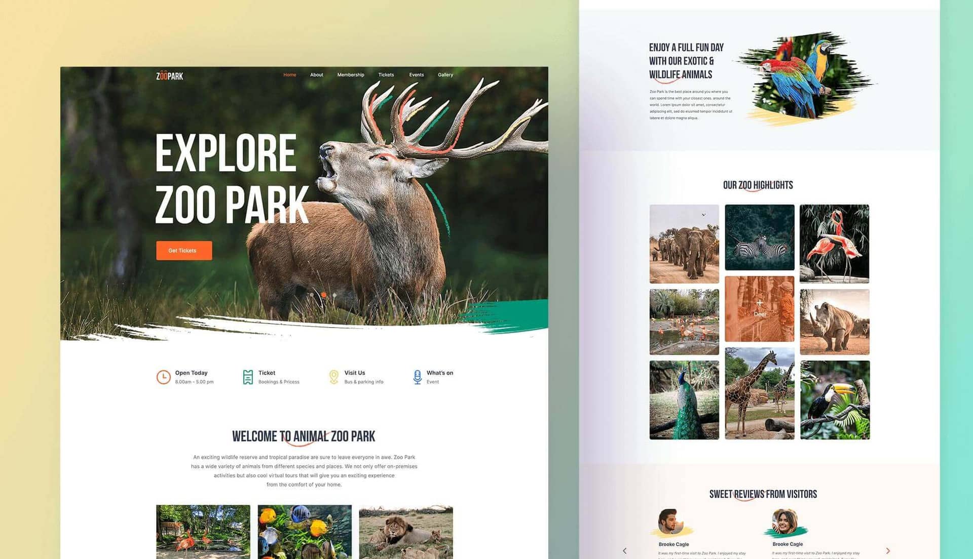Show previous review with left arrow
The height and width of the screenshot is (559, 973).
[624, 551]
